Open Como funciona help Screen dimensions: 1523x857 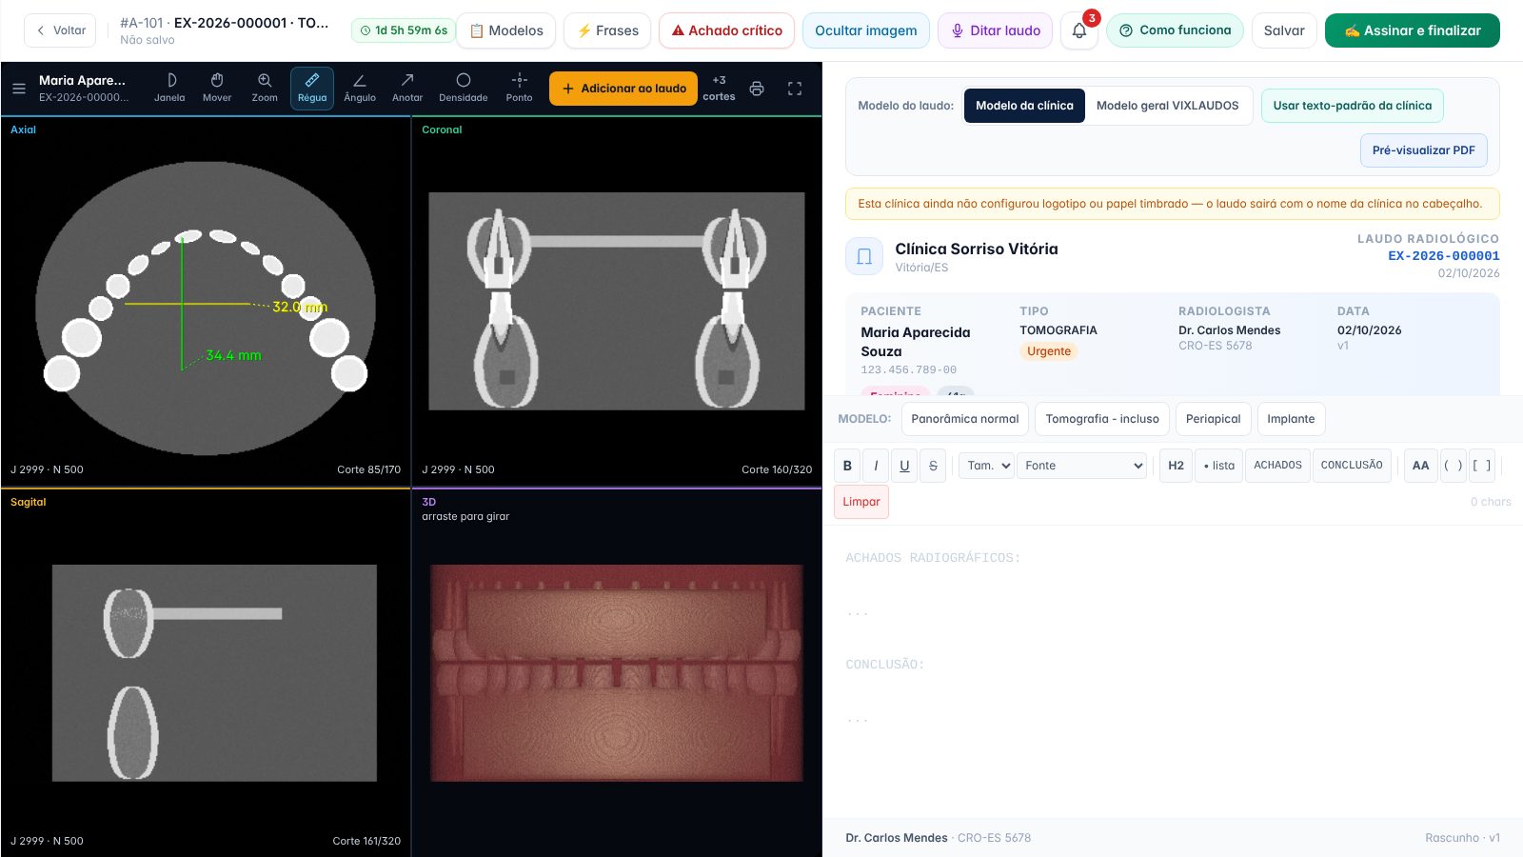tap(1175, 30)
